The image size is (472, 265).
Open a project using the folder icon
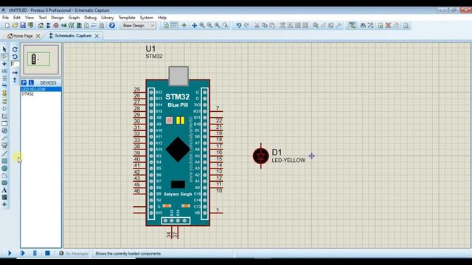(x=15, y=26)
